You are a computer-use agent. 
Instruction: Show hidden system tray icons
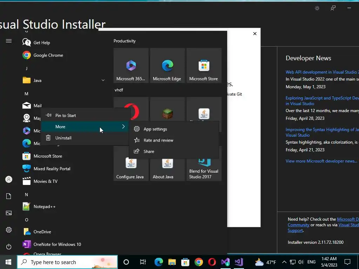284,262
